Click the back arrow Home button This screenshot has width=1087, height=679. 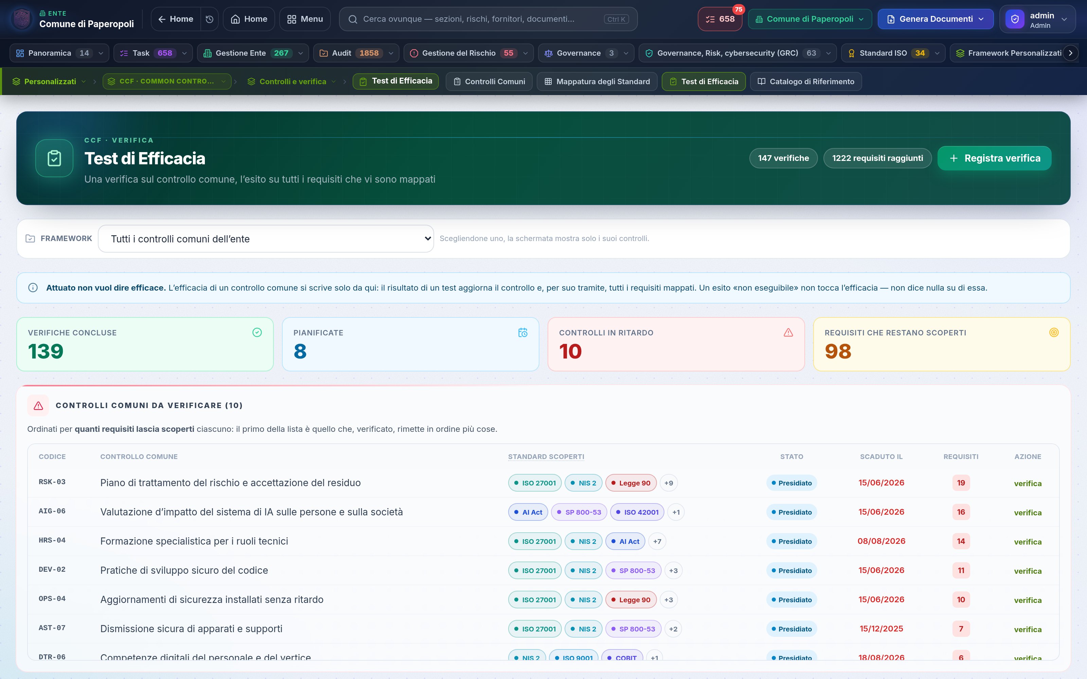click(176, 19)
